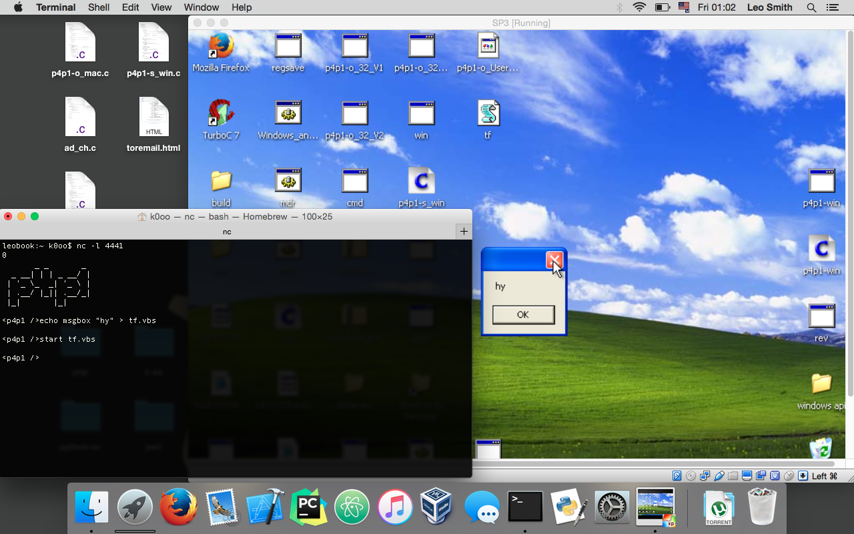
Task: Close the 'hy' message box with X
Action: [x=554, y=260]
